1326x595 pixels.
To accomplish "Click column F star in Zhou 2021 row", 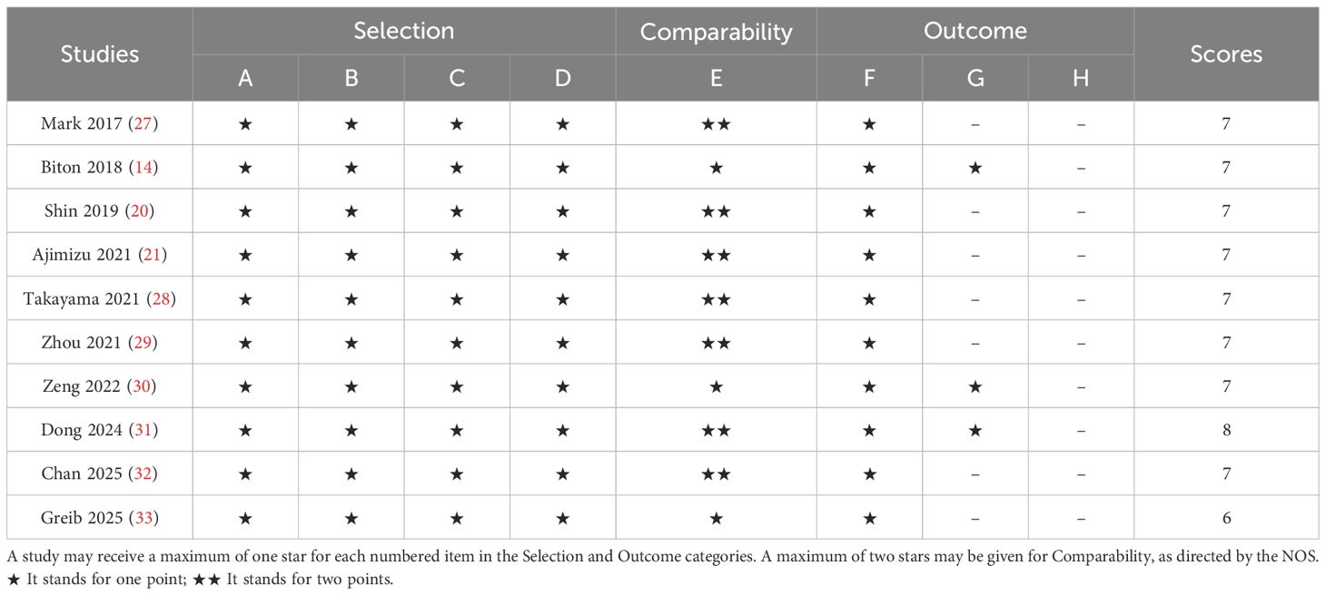I will (869, 343).
